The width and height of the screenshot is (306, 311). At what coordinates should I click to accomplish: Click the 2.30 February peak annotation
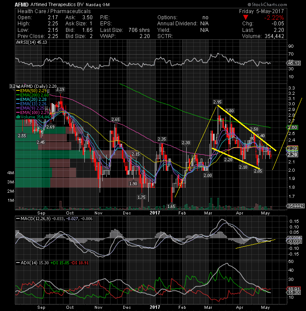186,142
